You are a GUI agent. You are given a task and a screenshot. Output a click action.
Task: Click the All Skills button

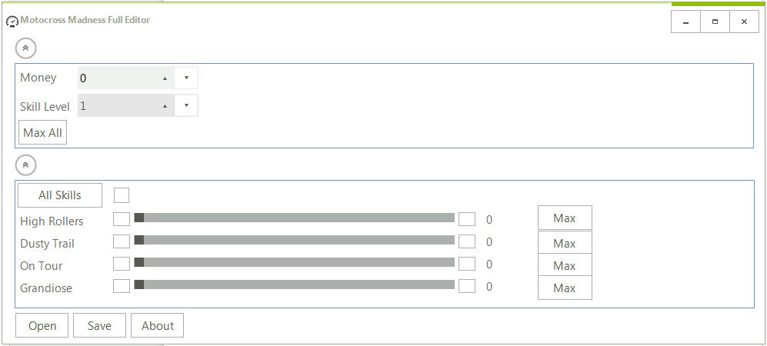pos(60,195)
